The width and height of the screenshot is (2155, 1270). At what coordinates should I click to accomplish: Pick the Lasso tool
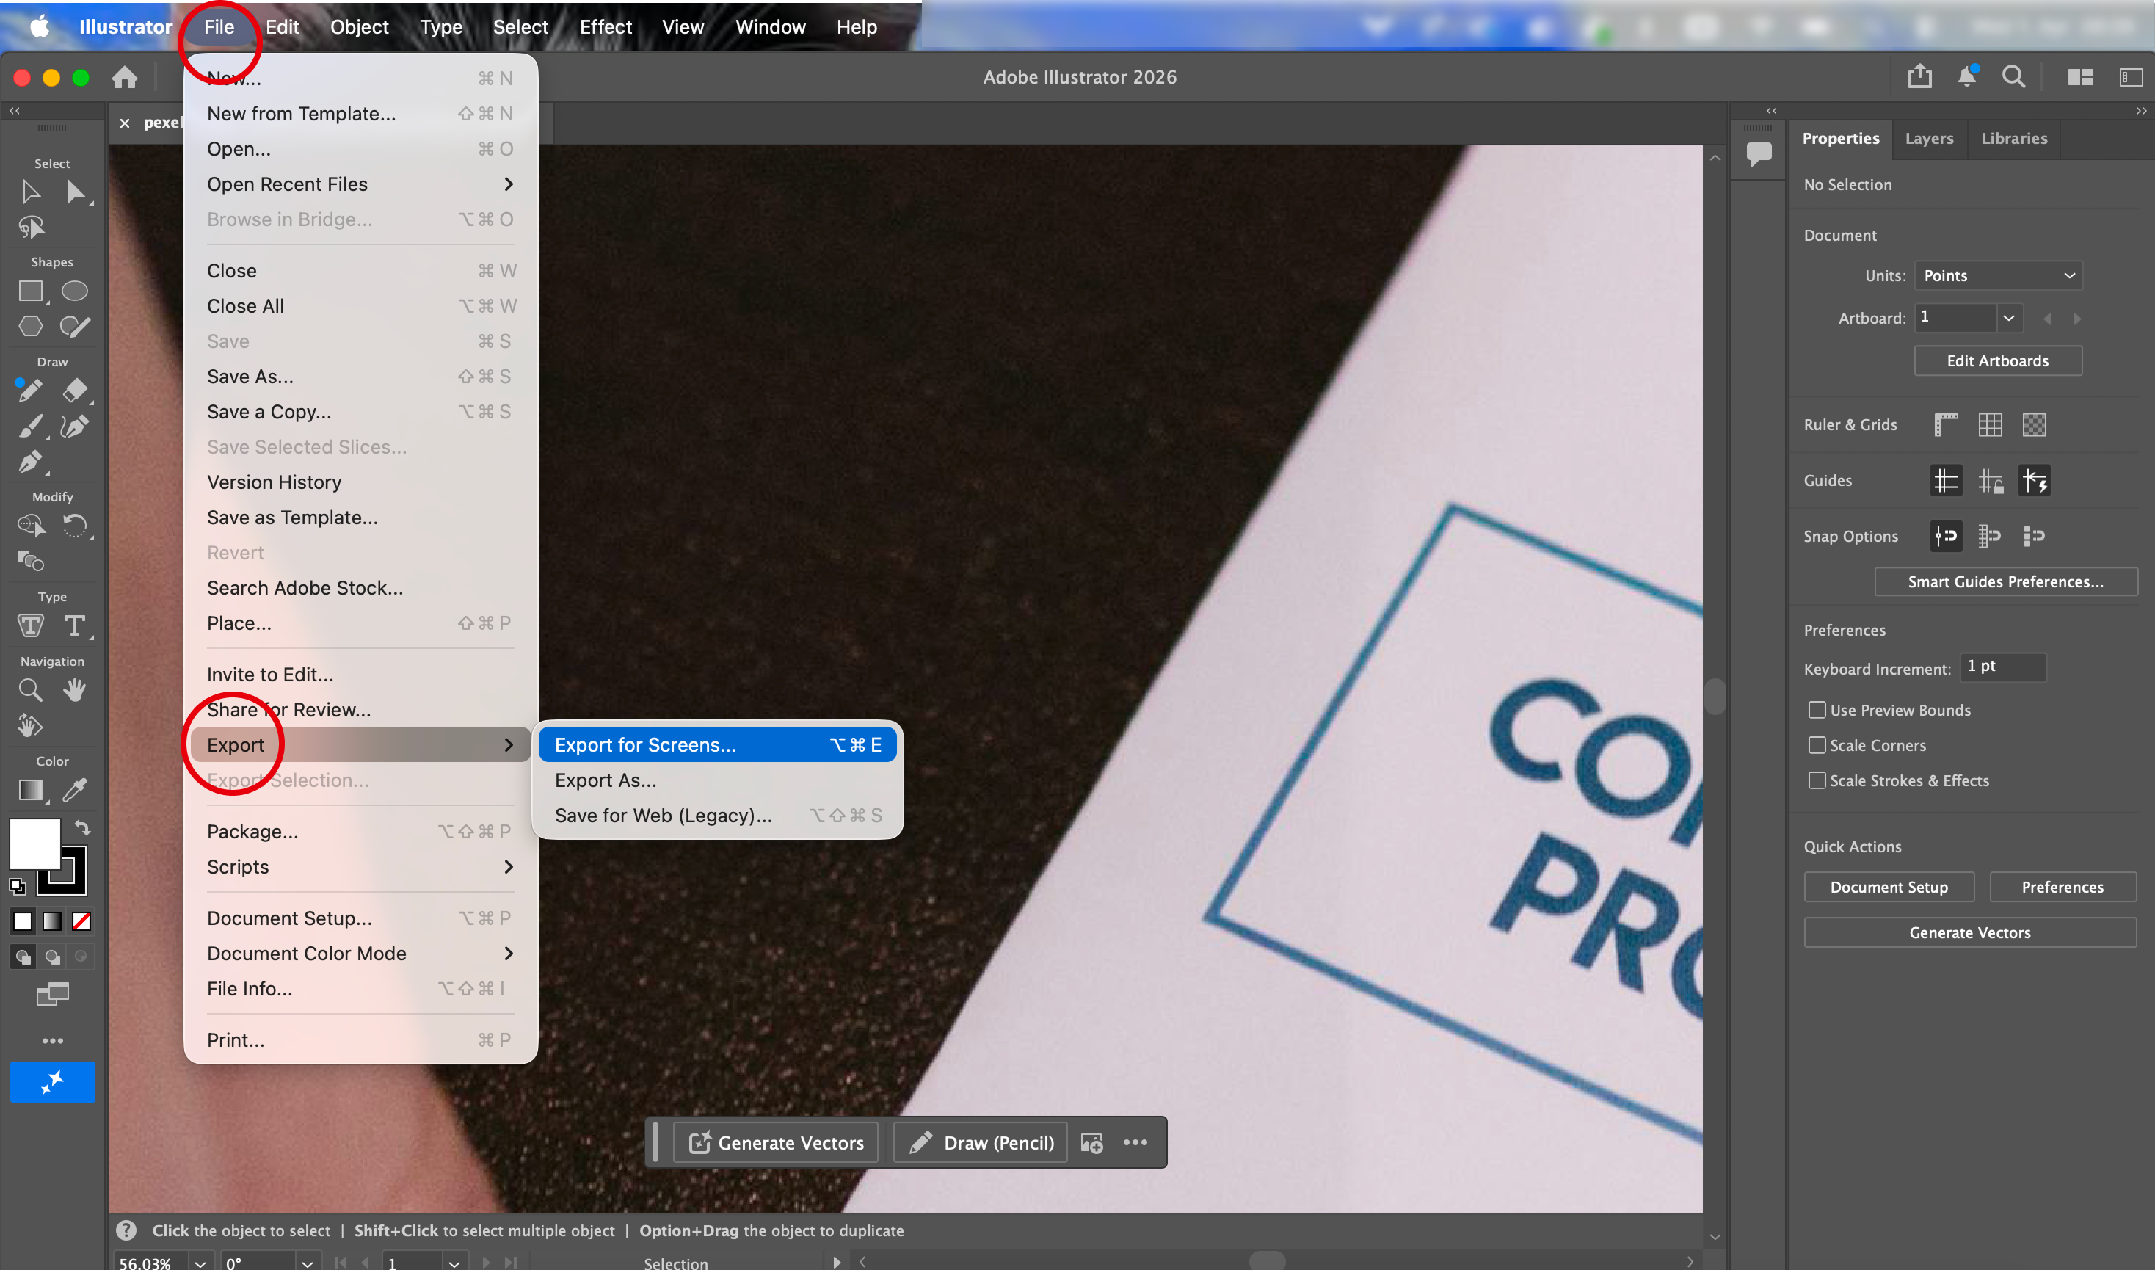point(31,228)
